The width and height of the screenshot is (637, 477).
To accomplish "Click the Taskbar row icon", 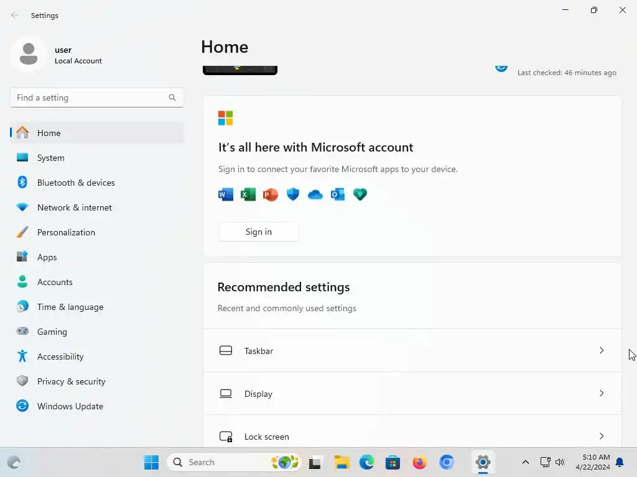I will pyautogui.click(x=226, y=350).
